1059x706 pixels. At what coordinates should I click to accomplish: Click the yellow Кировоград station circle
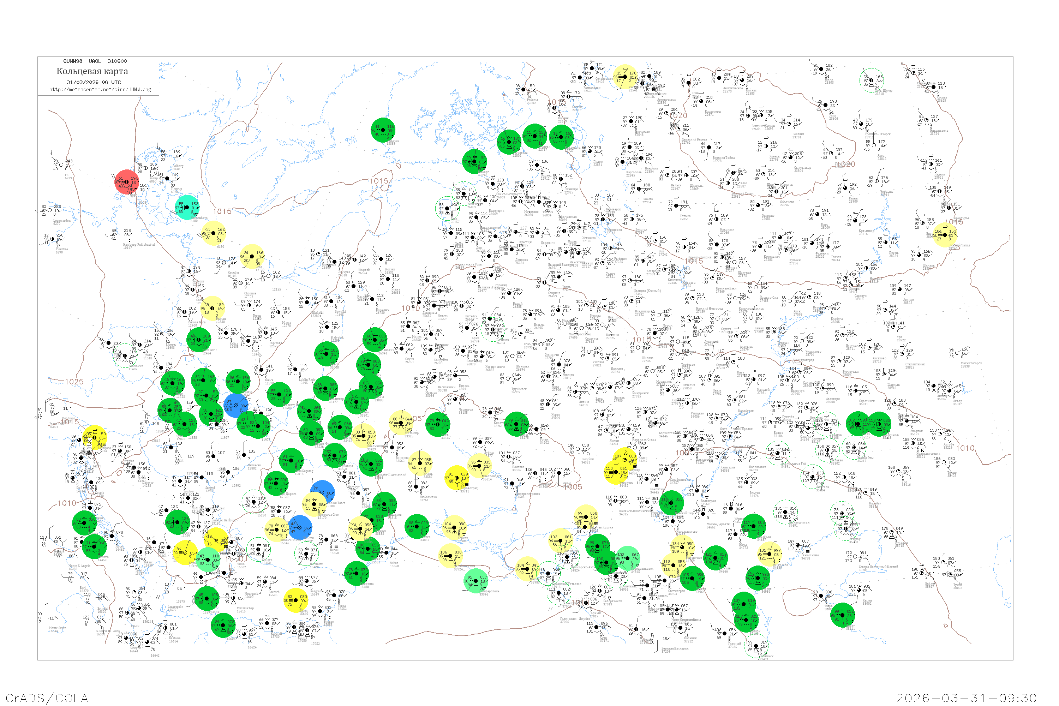457,478
